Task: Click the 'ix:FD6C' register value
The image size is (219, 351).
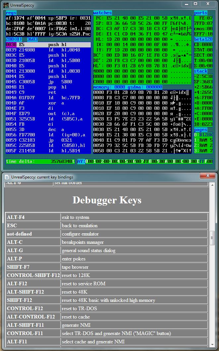Action: click(57, 29)
